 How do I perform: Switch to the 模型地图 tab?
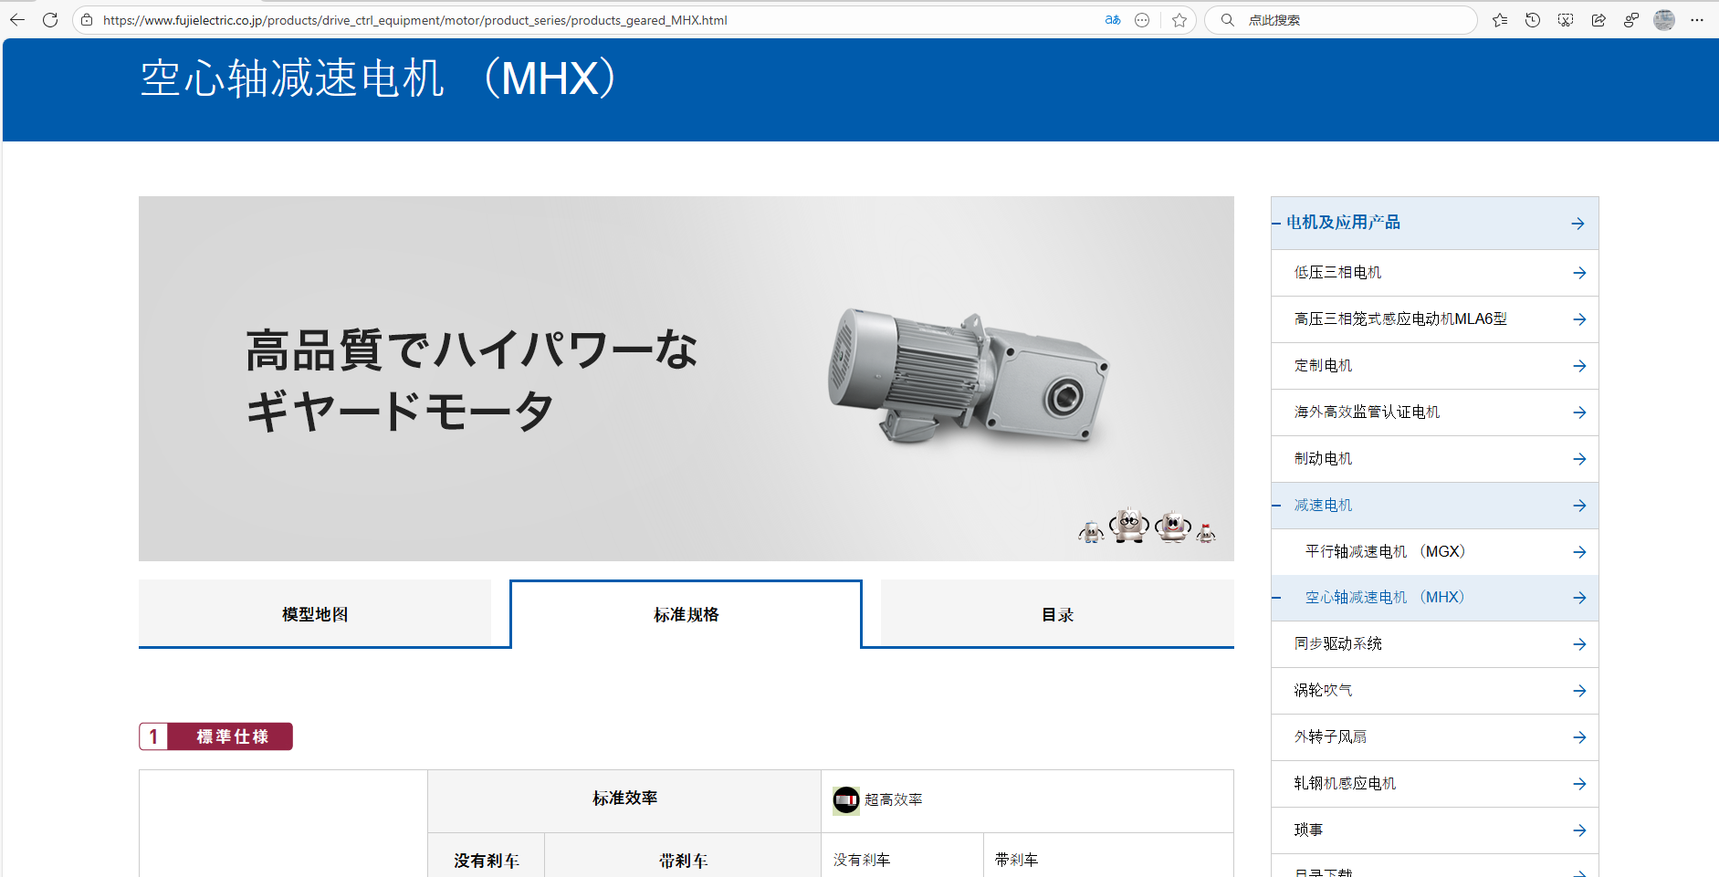pyautogui.click(x=315, y=613)
